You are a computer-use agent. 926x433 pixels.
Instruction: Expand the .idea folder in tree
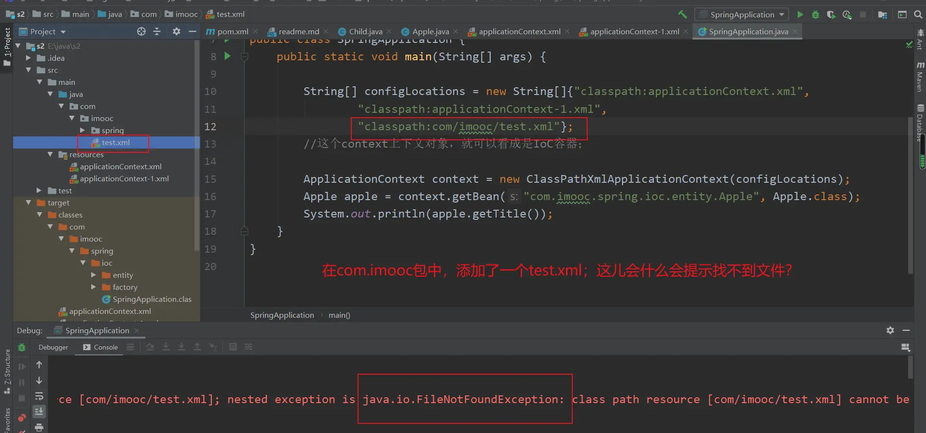coord(28,58)
